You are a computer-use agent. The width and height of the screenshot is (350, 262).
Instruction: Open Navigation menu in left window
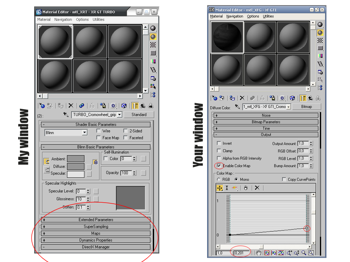(63, 19)
